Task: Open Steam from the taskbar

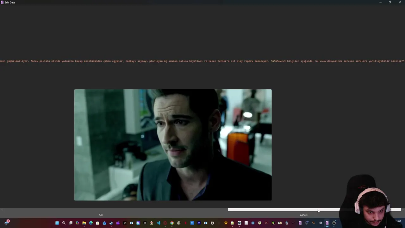Action: [111, 223]
